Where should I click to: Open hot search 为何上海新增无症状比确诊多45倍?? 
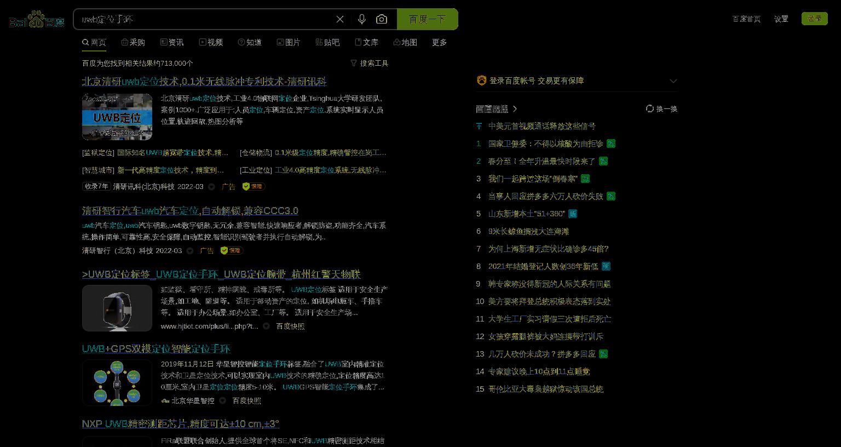click(549, 249)
